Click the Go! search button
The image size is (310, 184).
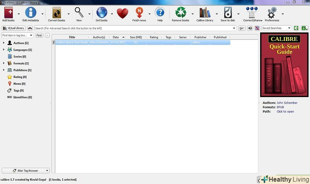(241, 28)
